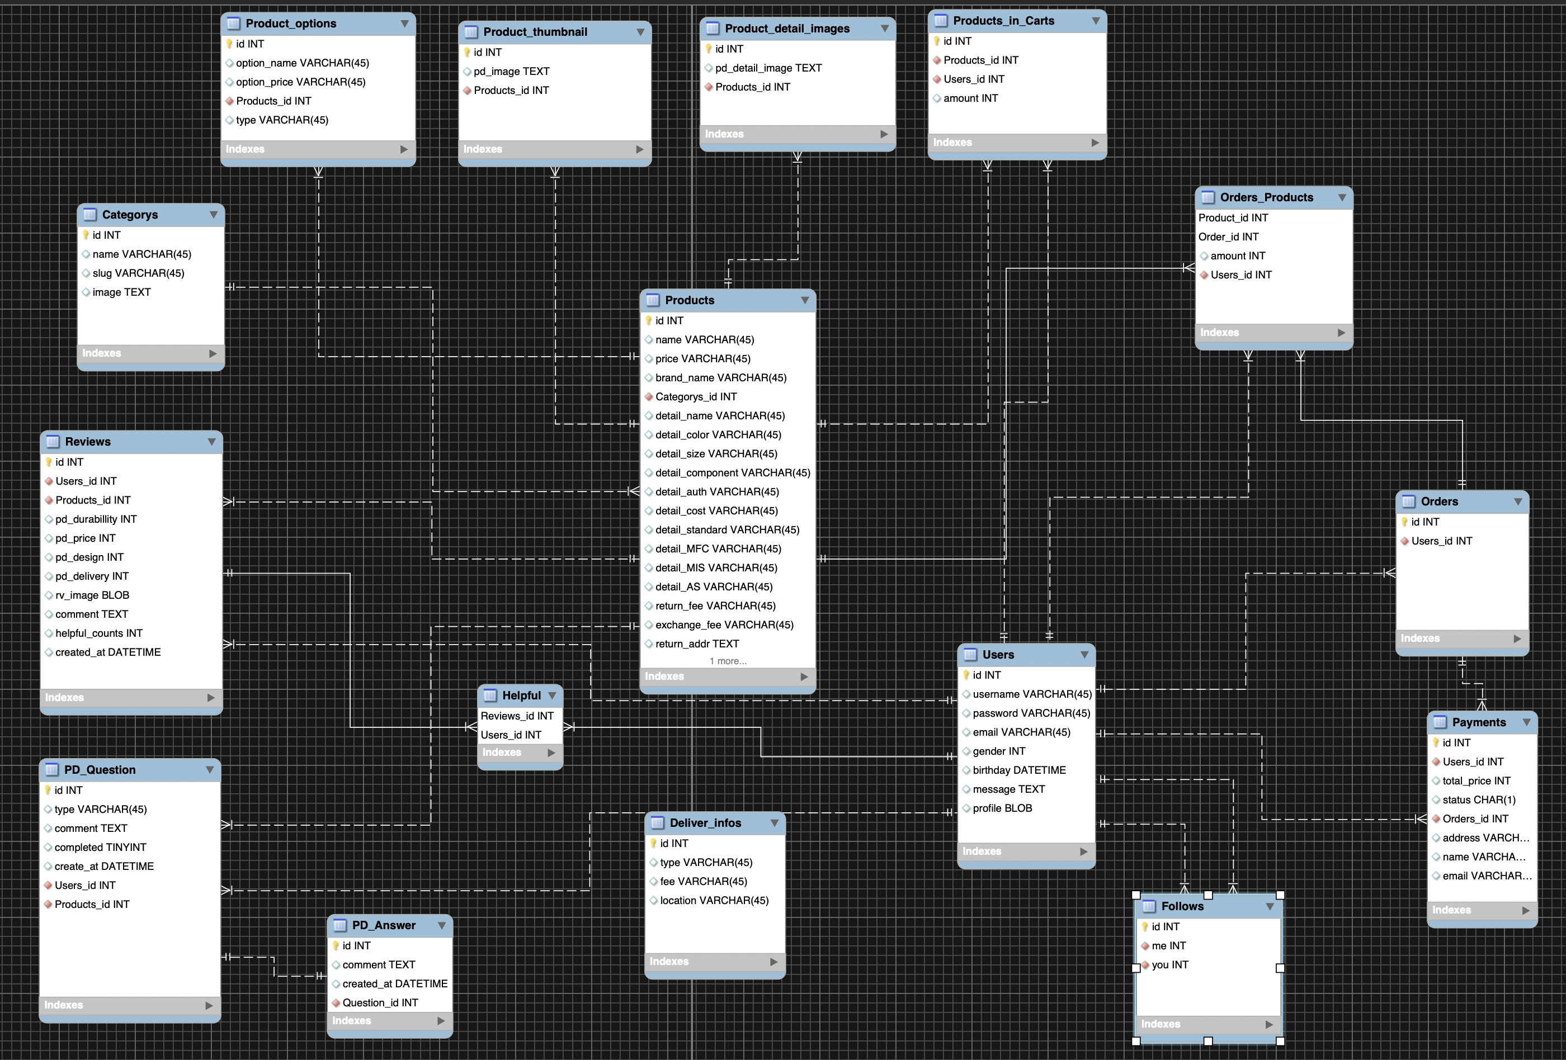Click the Follows table icon

point(1149,906)
